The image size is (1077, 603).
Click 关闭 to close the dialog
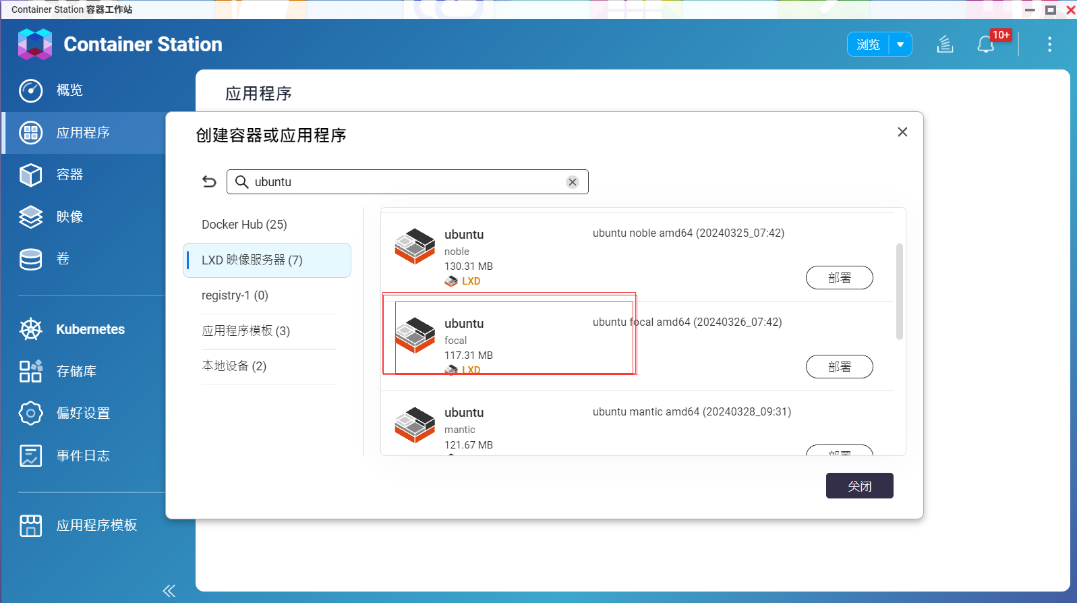click(x=859, y=486)
